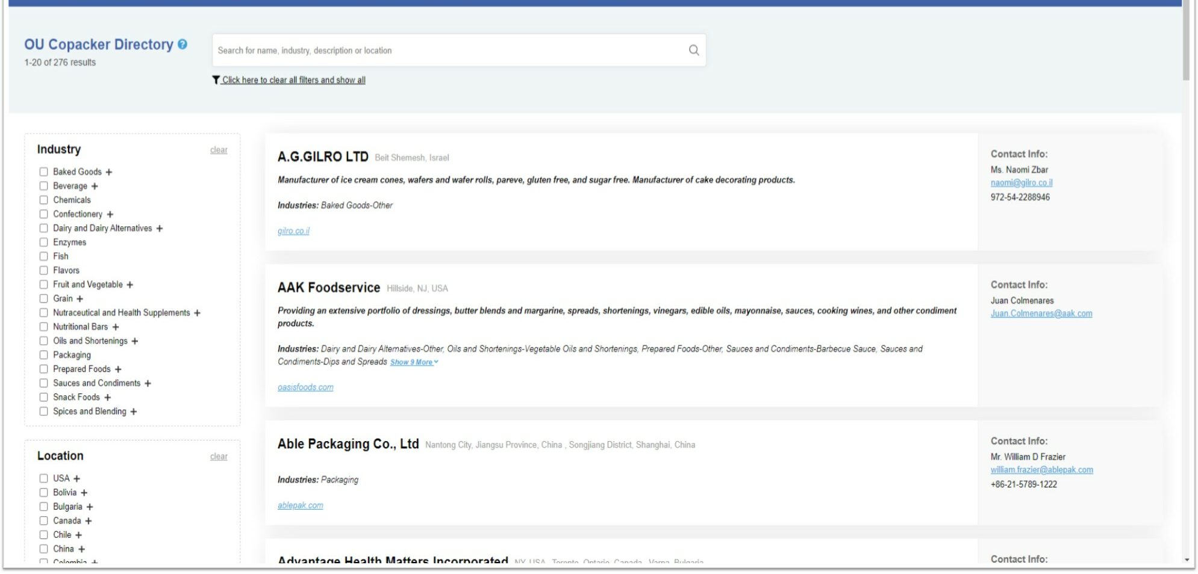Email Juan.Colmenares@aak.com contact link
The image size is (1198, 574).
[x=1041, y=313]
